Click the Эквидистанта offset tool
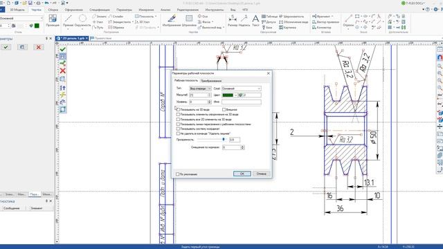Viewport: 443px width, 249px height. tap(120, 21)
